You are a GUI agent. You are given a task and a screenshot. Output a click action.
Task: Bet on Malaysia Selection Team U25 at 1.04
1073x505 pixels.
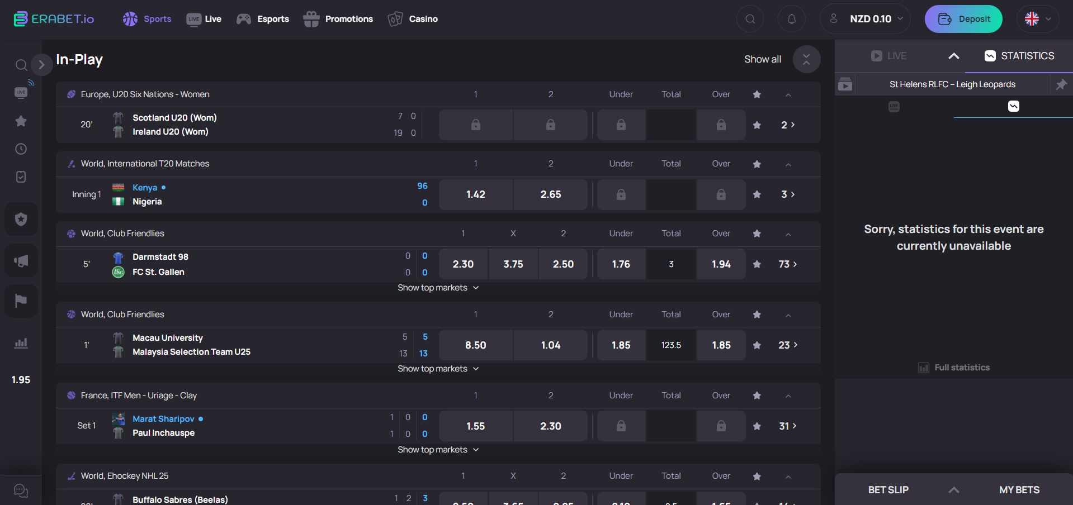coord(551,345)
